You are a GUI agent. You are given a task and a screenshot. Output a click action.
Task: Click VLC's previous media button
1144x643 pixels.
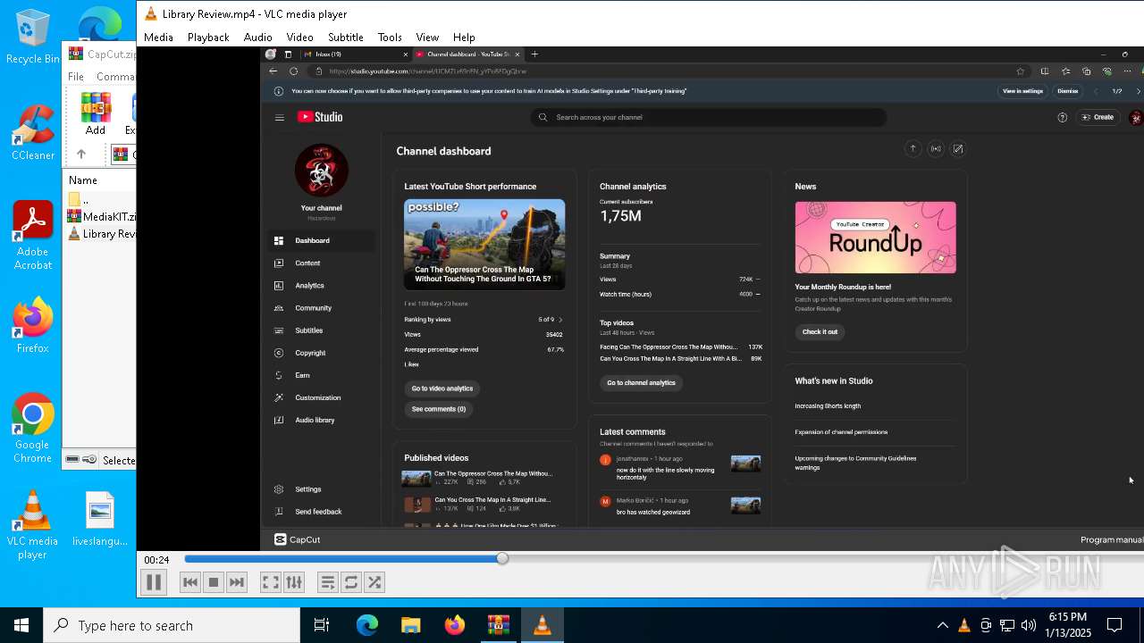click(x=190, y=582)
